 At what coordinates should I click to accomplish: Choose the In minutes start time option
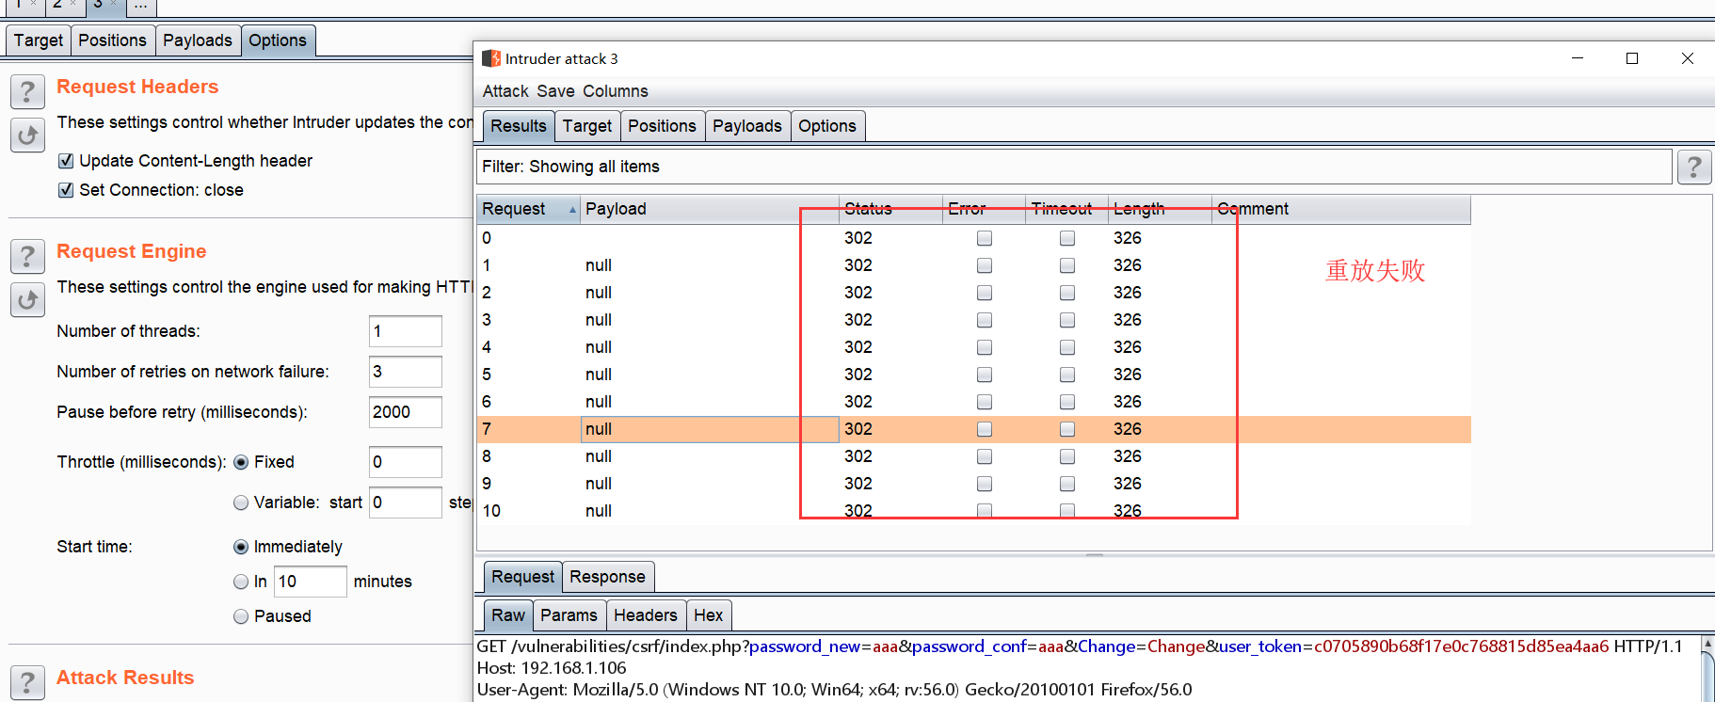click(x=241, y=582)
